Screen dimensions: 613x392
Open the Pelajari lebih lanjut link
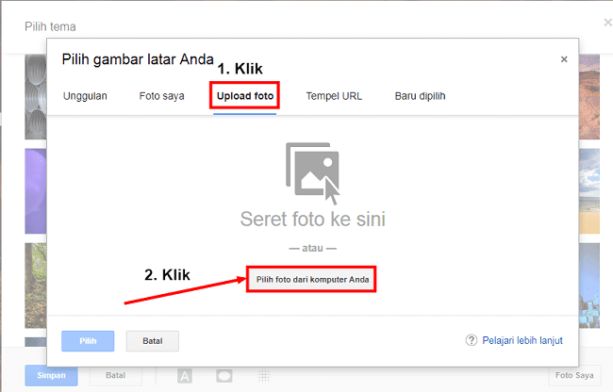(x=522, y=340)
